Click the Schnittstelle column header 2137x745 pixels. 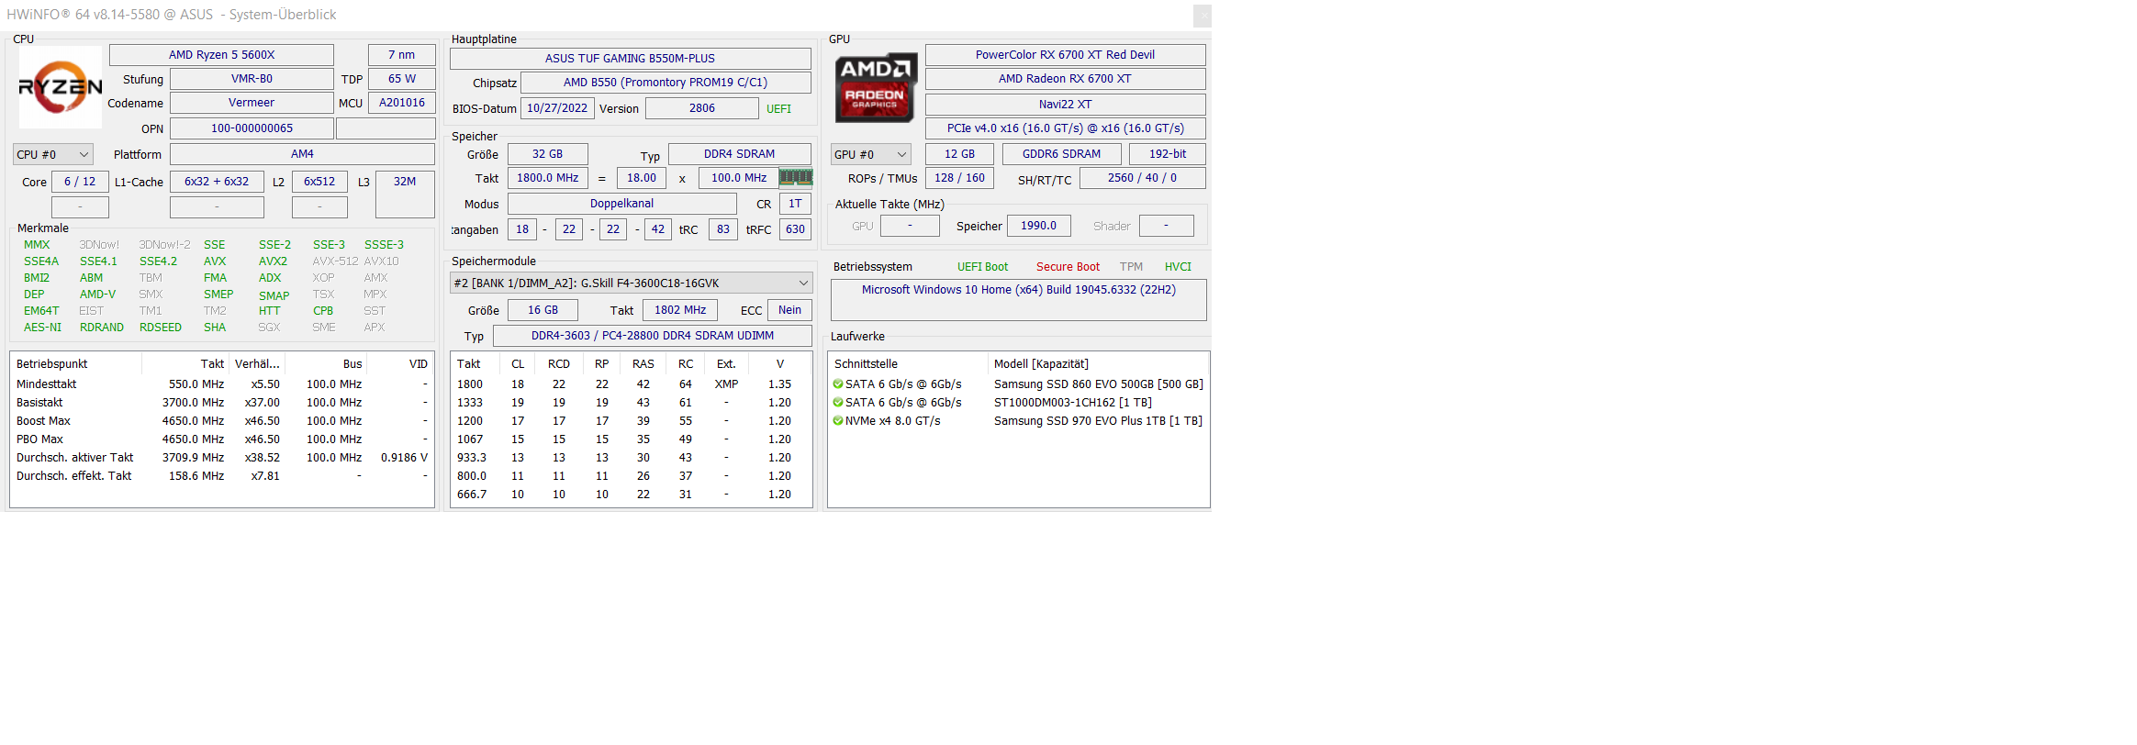click(x=907, y=364)
